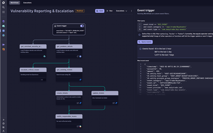Click the Slack icon on notify_responsible_teams node

(80, 126)
